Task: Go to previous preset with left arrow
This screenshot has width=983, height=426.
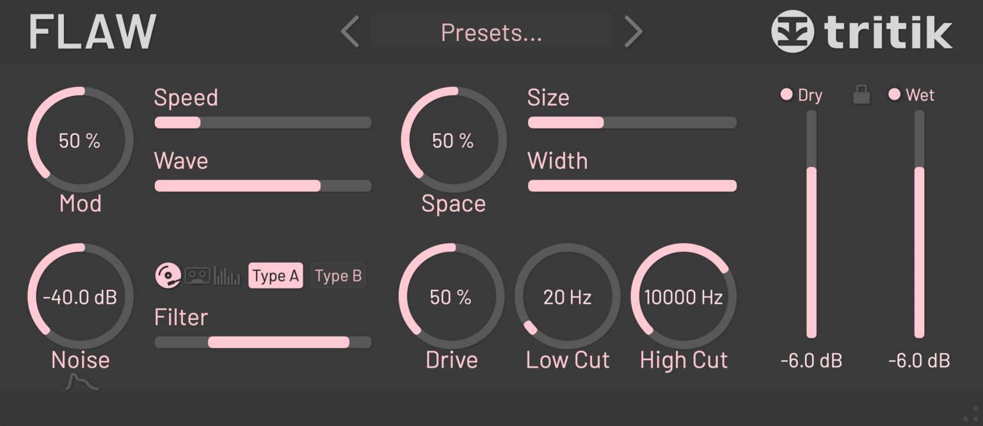Action: click(350, 31)
